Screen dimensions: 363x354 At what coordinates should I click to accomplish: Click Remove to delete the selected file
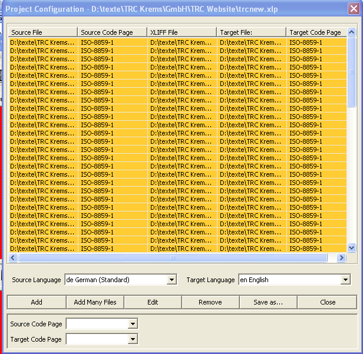[210, 302]
